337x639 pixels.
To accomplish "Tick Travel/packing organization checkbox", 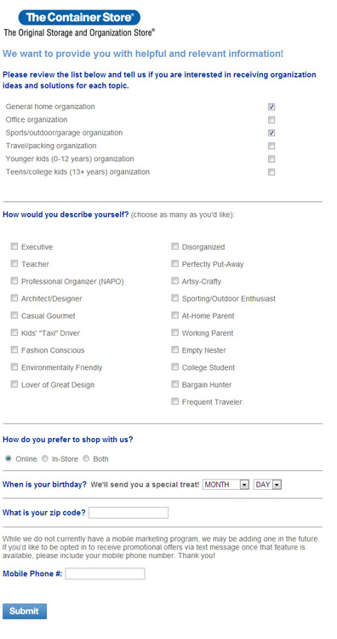I will click(x=271, y=146).
